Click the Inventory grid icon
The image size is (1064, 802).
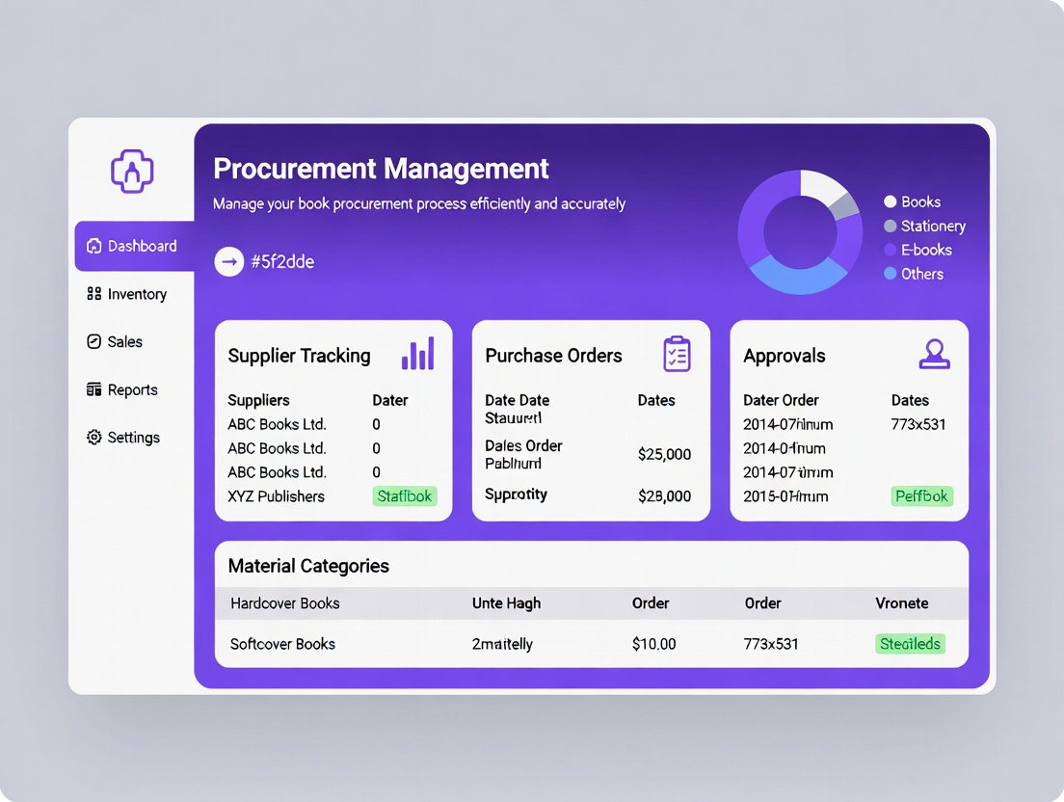coord(93,294)
